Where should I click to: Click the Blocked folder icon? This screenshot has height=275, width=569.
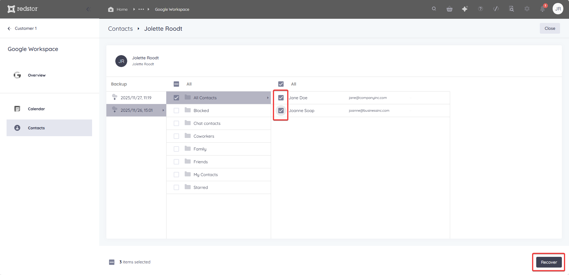click(x=188, y=110)
